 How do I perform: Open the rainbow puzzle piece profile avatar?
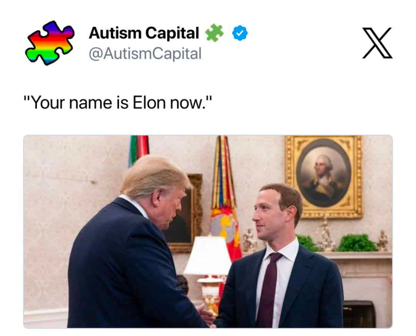click(50, 43)
